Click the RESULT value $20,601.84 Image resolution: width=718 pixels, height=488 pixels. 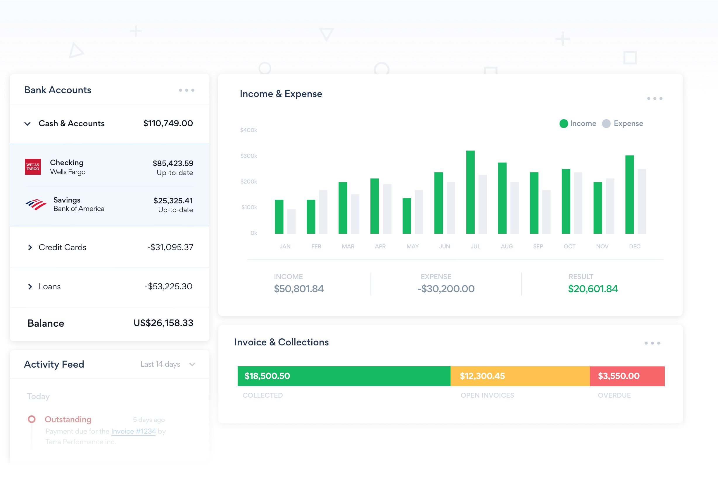pyautogui.click(x=593, y=289)
